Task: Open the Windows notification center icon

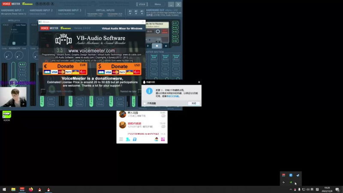Action: (x=337, y=190)
